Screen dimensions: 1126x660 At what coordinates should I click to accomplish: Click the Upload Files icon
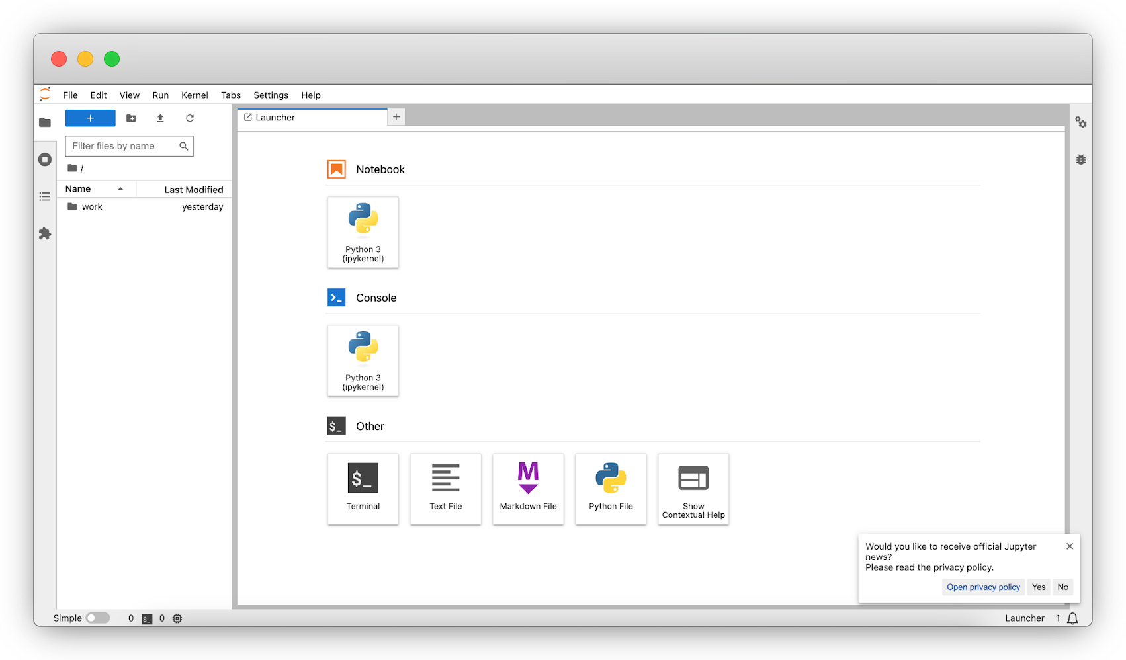point(160,118)
